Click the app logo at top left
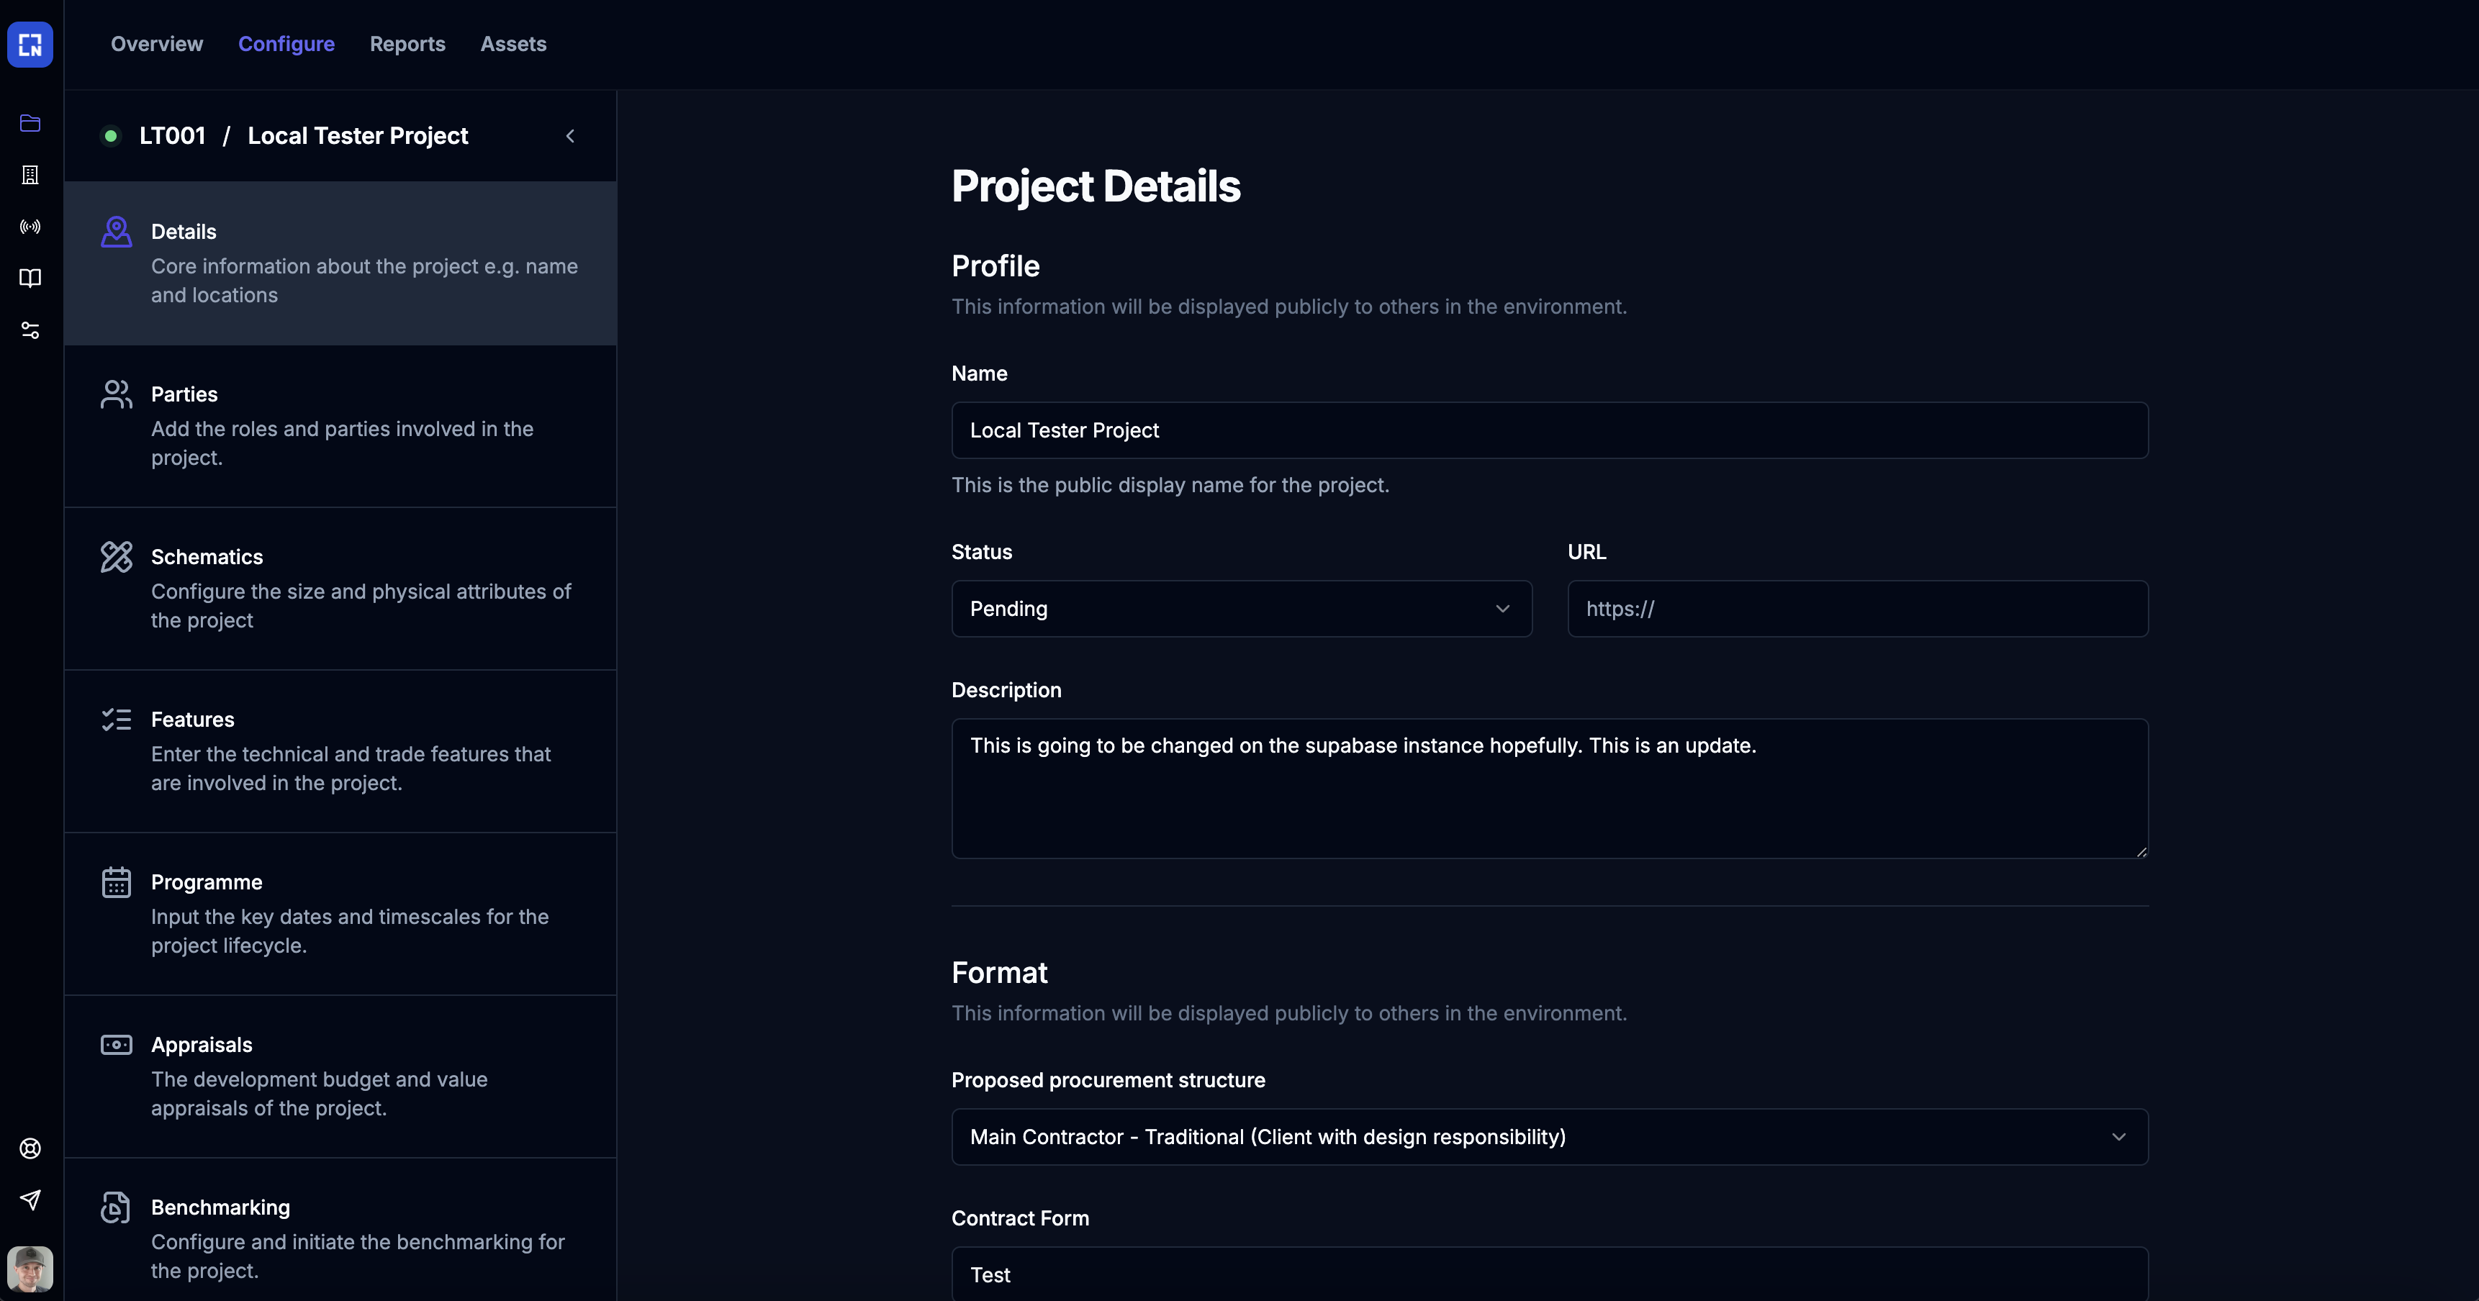The image size is (2479, 1301). click(x=30, y=45)
